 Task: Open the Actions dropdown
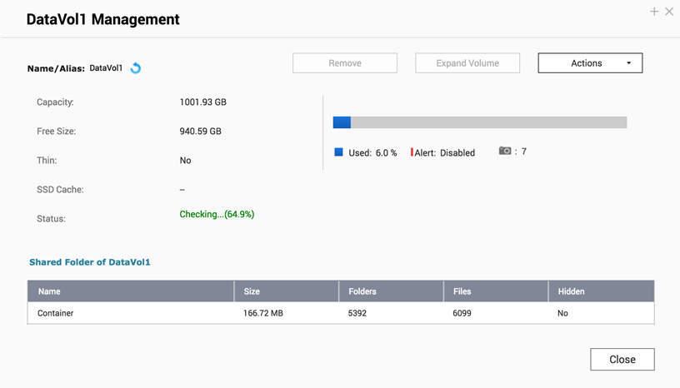(590, 63)
